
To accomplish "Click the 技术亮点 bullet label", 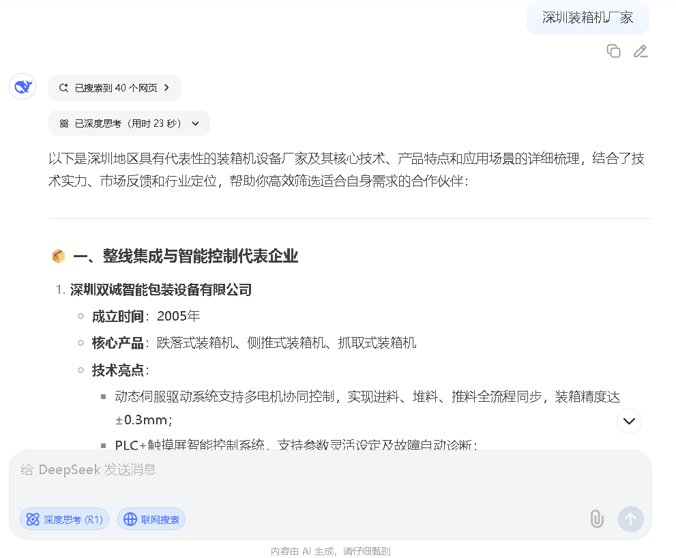I will pos(120,370).
